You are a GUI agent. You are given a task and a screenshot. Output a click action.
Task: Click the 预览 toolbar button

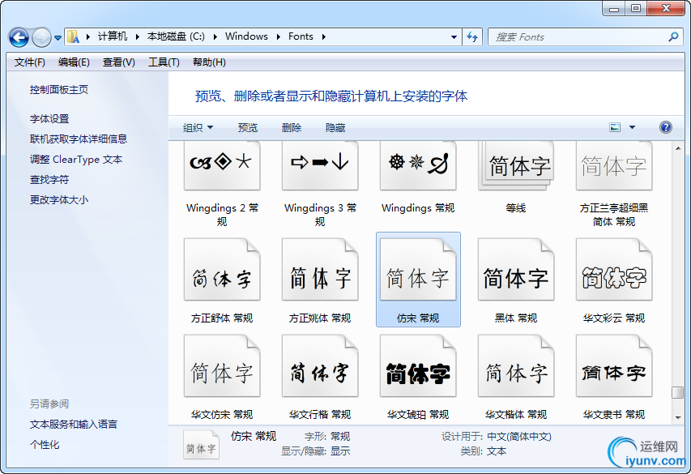248,128
